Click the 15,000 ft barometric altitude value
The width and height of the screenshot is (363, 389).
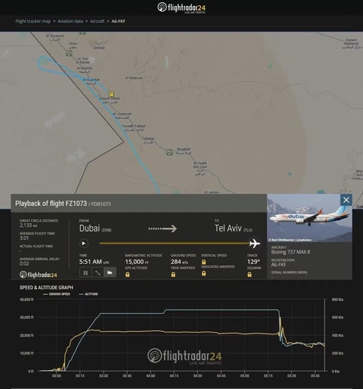point(137,262)
